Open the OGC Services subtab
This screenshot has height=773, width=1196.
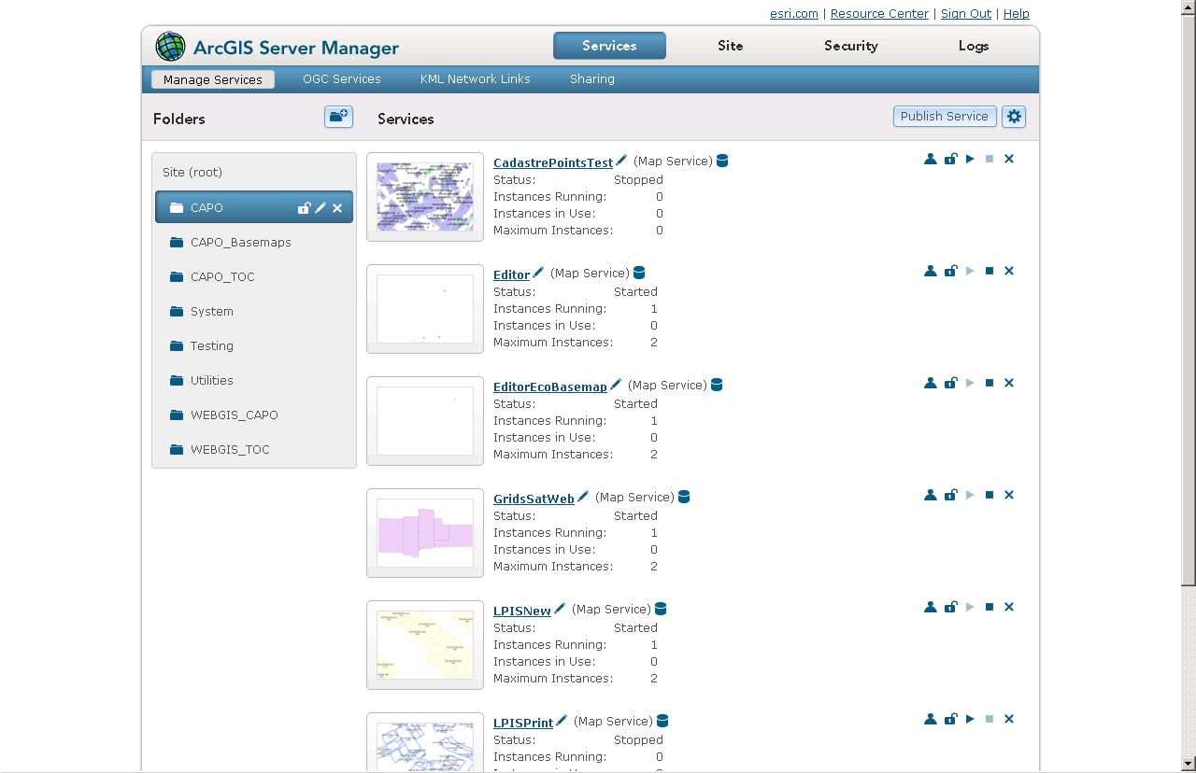coord(342,79)
